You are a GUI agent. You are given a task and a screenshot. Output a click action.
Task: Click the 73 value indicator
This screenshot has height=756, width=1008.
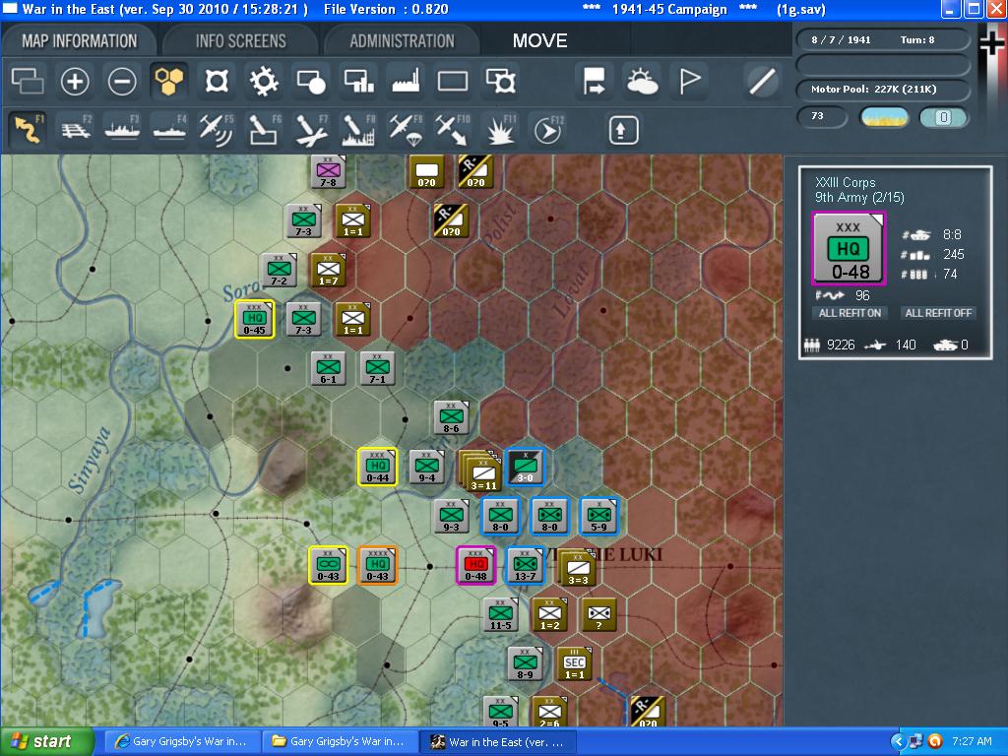[821, 116]
